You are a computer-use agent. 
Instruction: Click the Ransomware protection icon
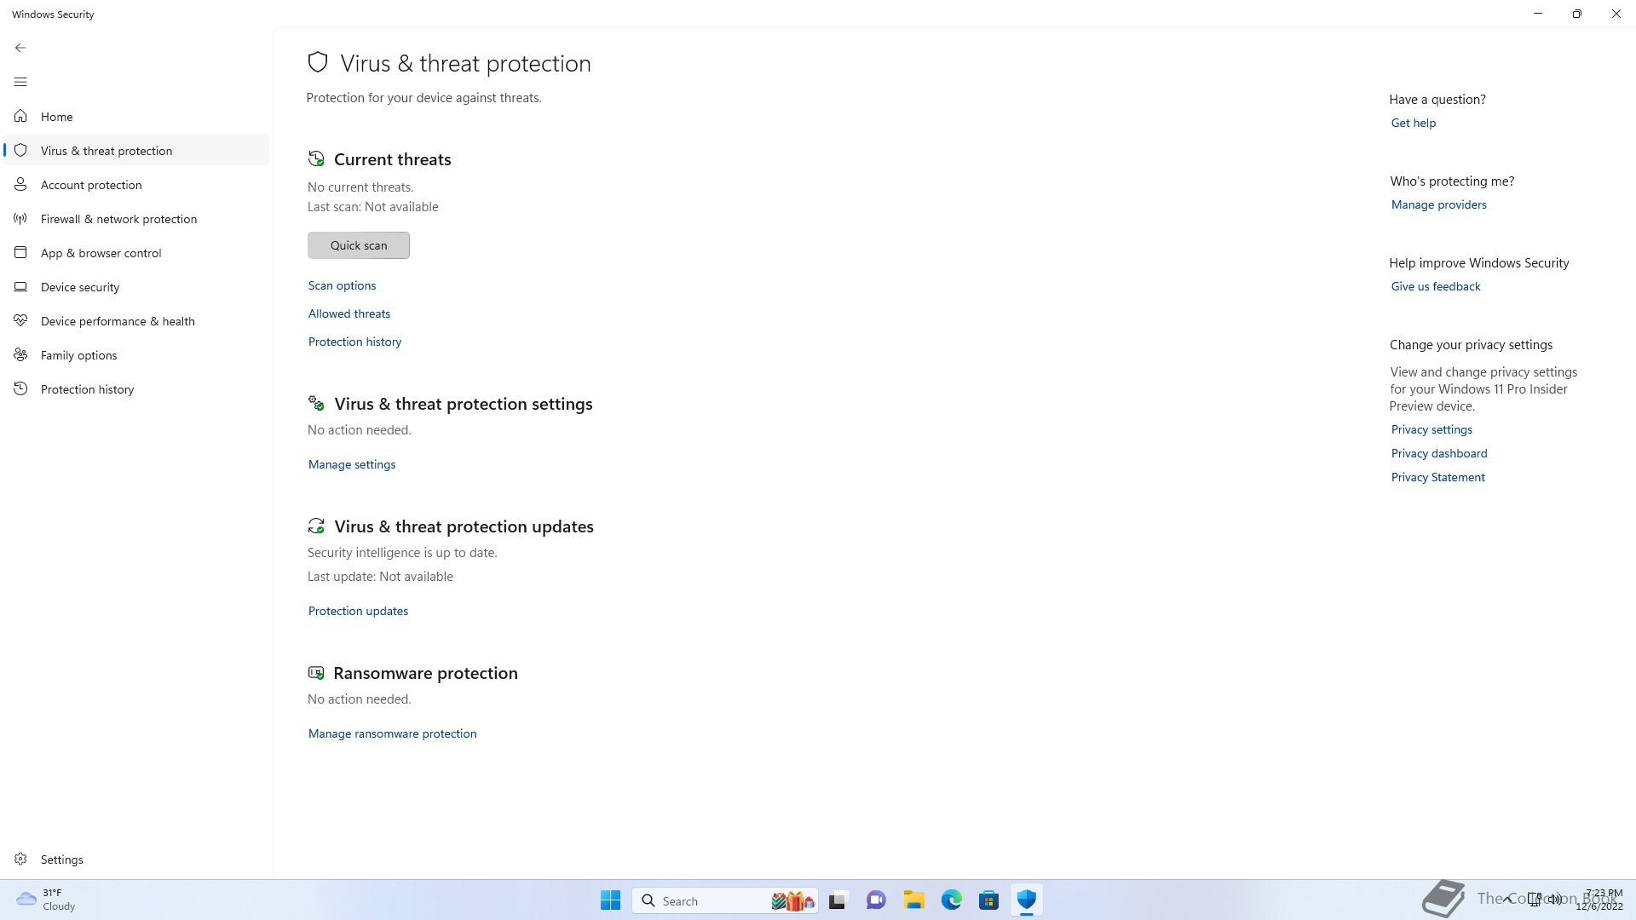tap(316, 672)
